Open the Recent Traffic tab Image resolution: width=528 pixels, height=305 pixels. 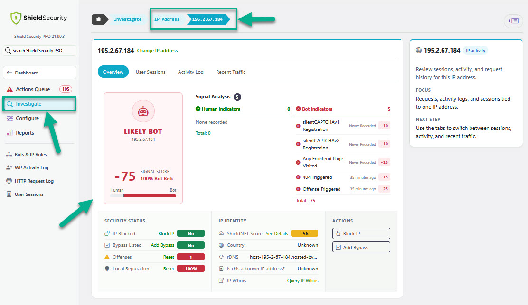tap(231, 72)
